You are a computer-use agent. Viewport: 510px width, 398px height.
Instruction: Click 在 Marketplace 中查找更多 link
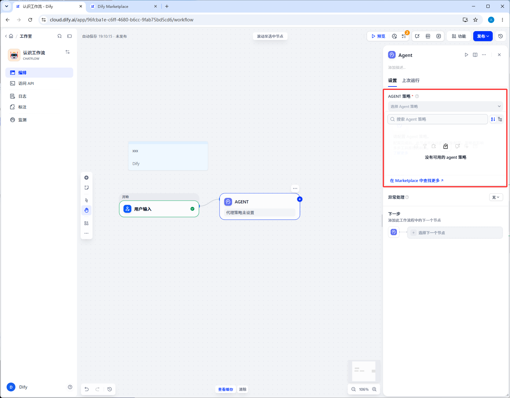tap(417, 180)
